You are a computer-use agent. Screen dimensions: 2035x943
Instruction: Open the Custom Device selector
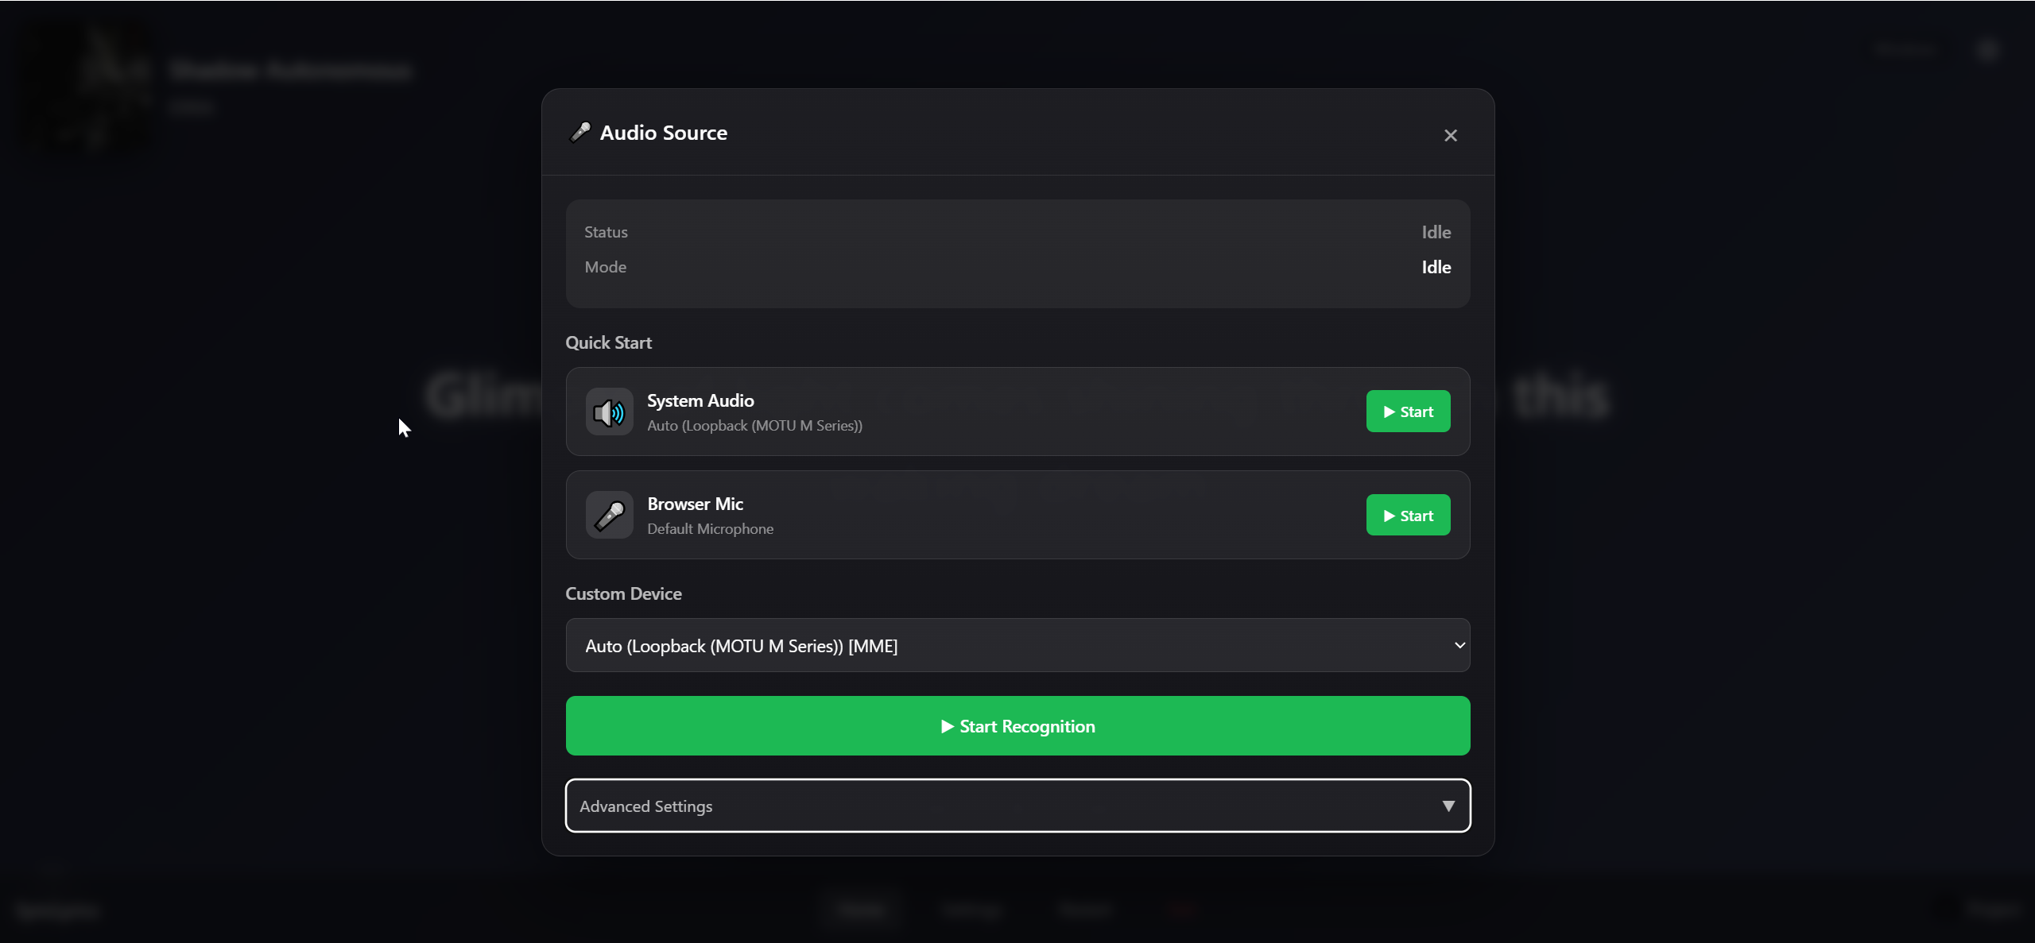click(1017, 645)
